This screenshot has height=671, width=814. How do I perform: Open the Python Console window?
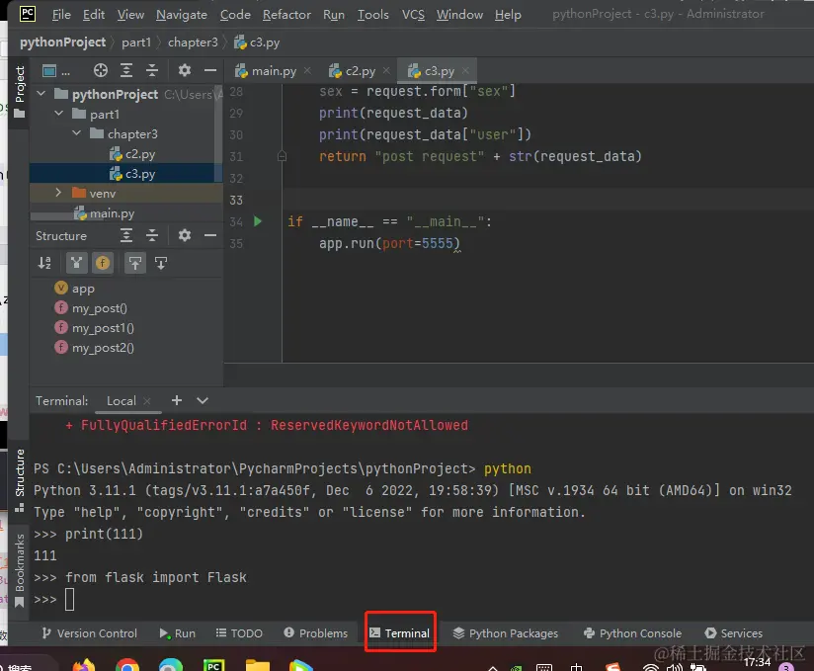coord(632,633)
